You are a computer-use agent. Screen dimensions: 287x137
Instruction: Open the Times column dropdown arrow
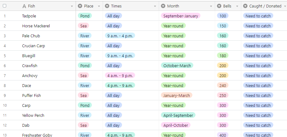(155, 6)
